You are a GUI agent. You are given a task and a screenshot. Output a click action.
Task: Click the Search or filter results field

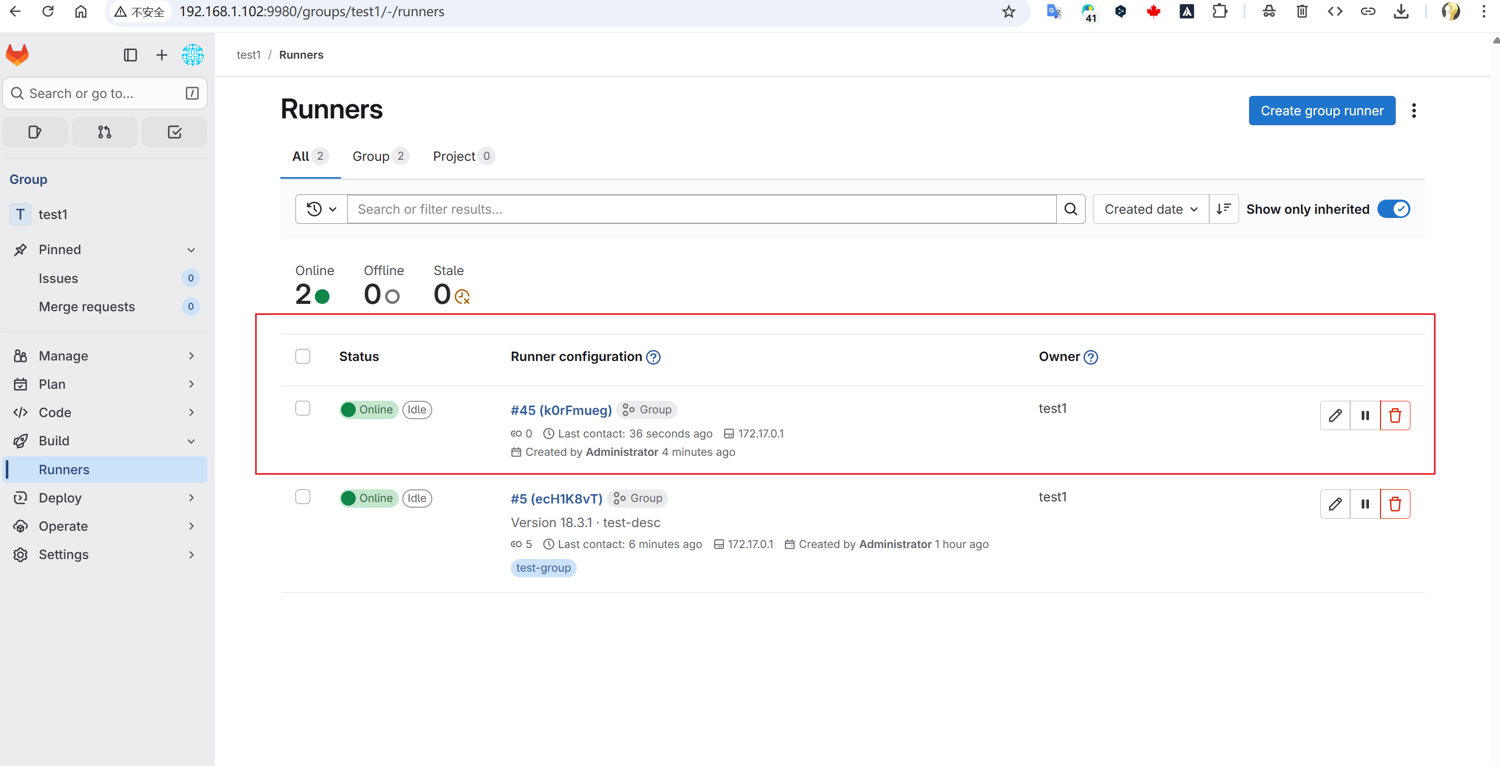pyautogui.click(x=701, y=209)
